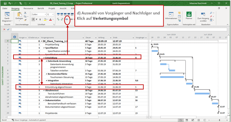Click the copy icon in Zwischenablage
The height and width of the screenshot is (122, 231).
[25, 16]
